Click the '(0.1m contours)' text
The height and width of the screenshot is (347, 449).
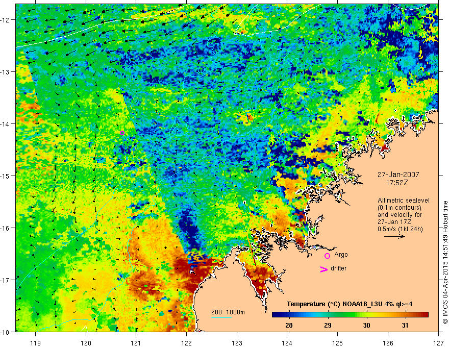[x=400, y=208]
